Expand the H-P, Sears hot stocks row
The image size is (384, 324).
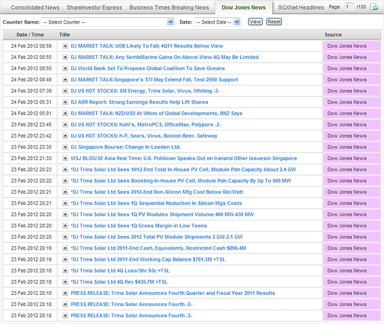tap(65, 136)
